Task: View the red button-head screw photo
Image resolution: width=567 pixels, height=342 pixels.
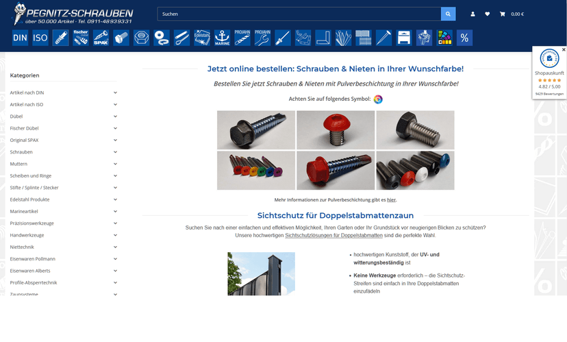Action: pyautogui.click(x=336, y=130)
